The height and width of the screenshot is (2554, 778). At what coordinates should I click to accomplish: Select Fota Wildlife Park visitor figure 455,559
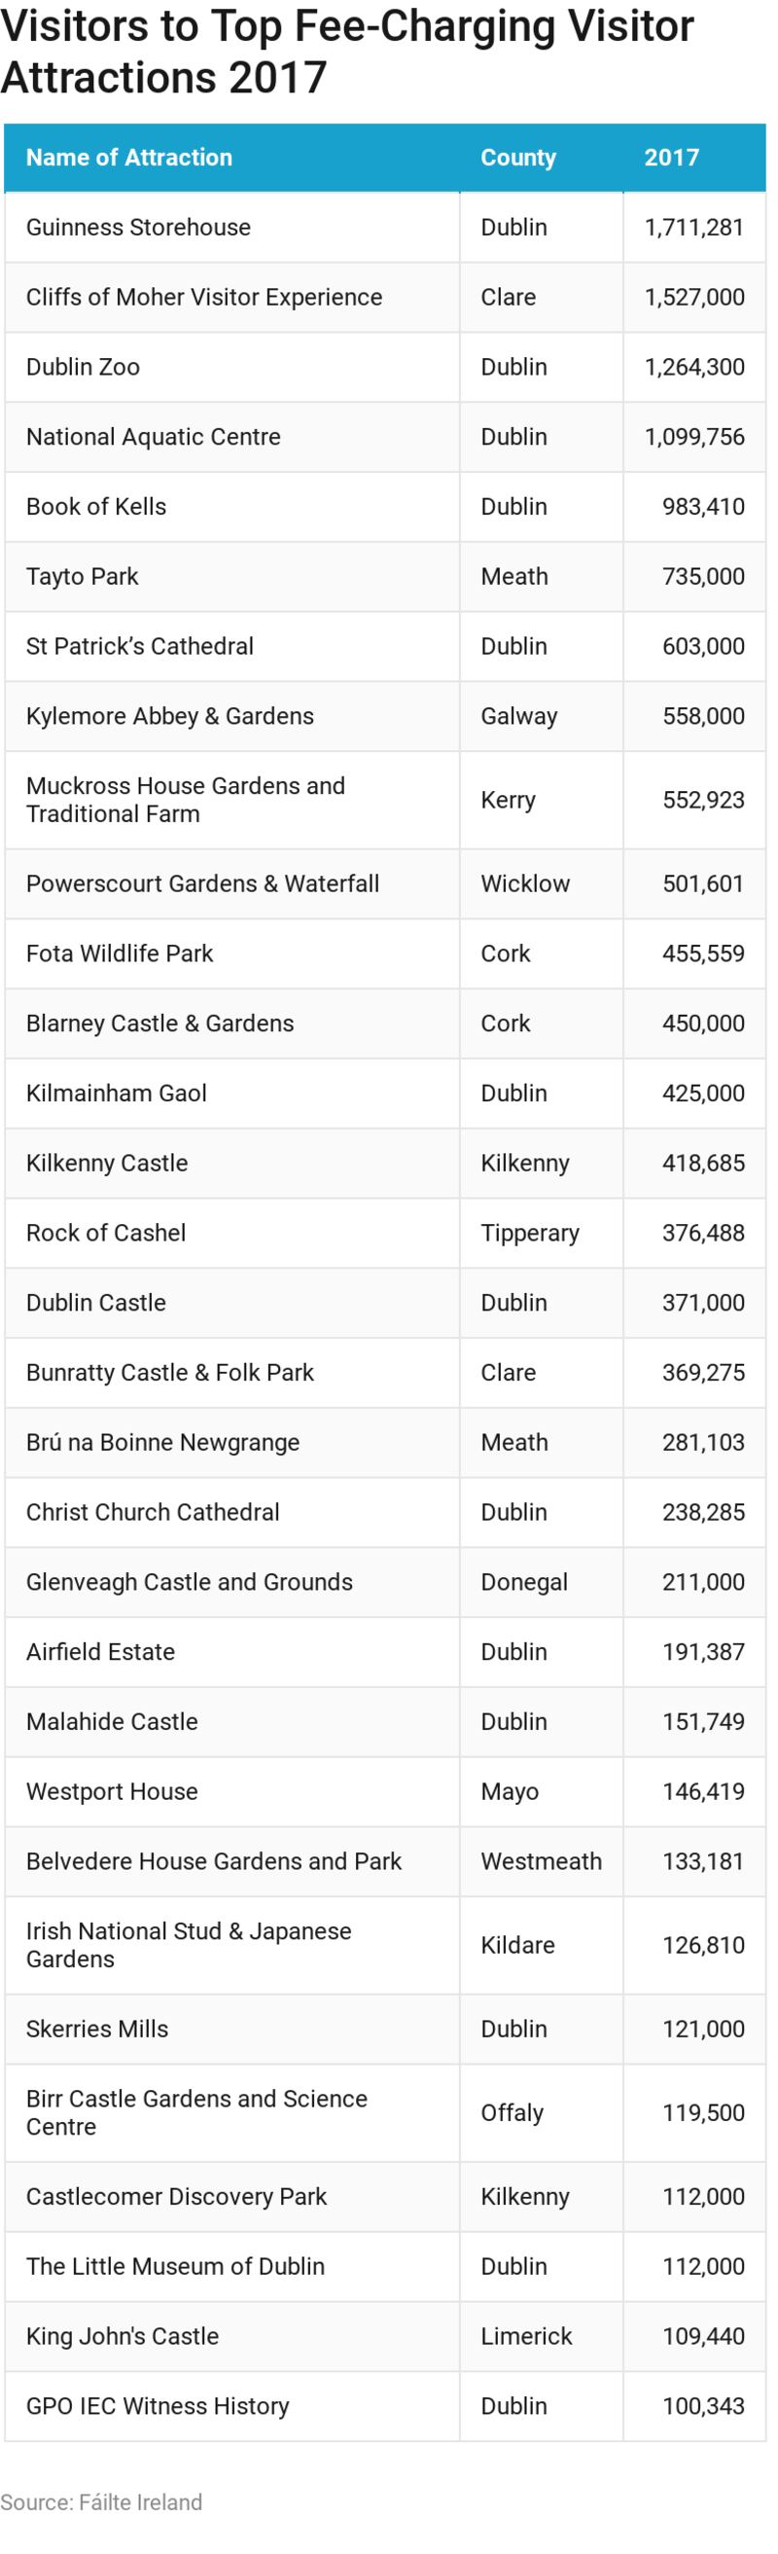(x=703, y=953)
